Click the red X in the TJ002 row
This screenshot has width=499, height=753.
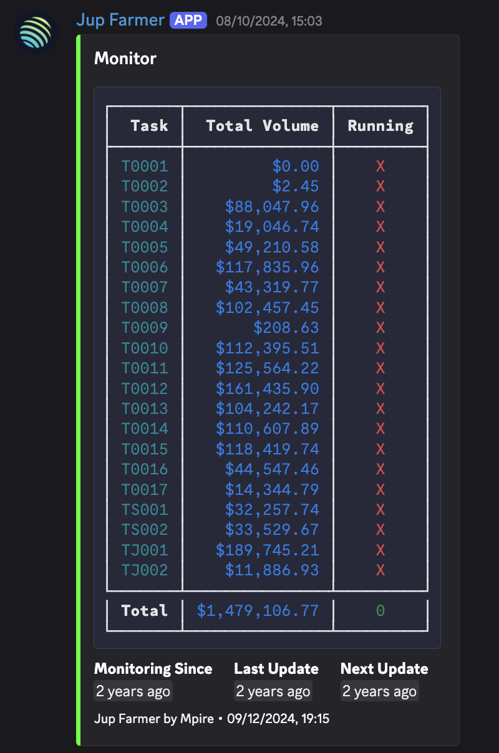(x=380, y=570)
